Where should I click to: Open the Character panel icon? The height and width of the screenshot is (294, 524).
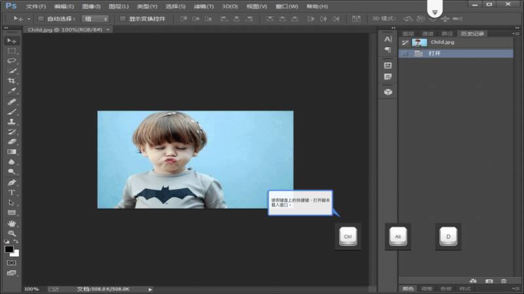pyautogui.click(x=388, y=39)
